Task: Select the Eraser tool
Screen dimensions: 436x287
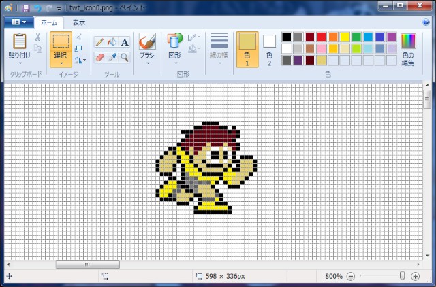Action: click(100, 57)
